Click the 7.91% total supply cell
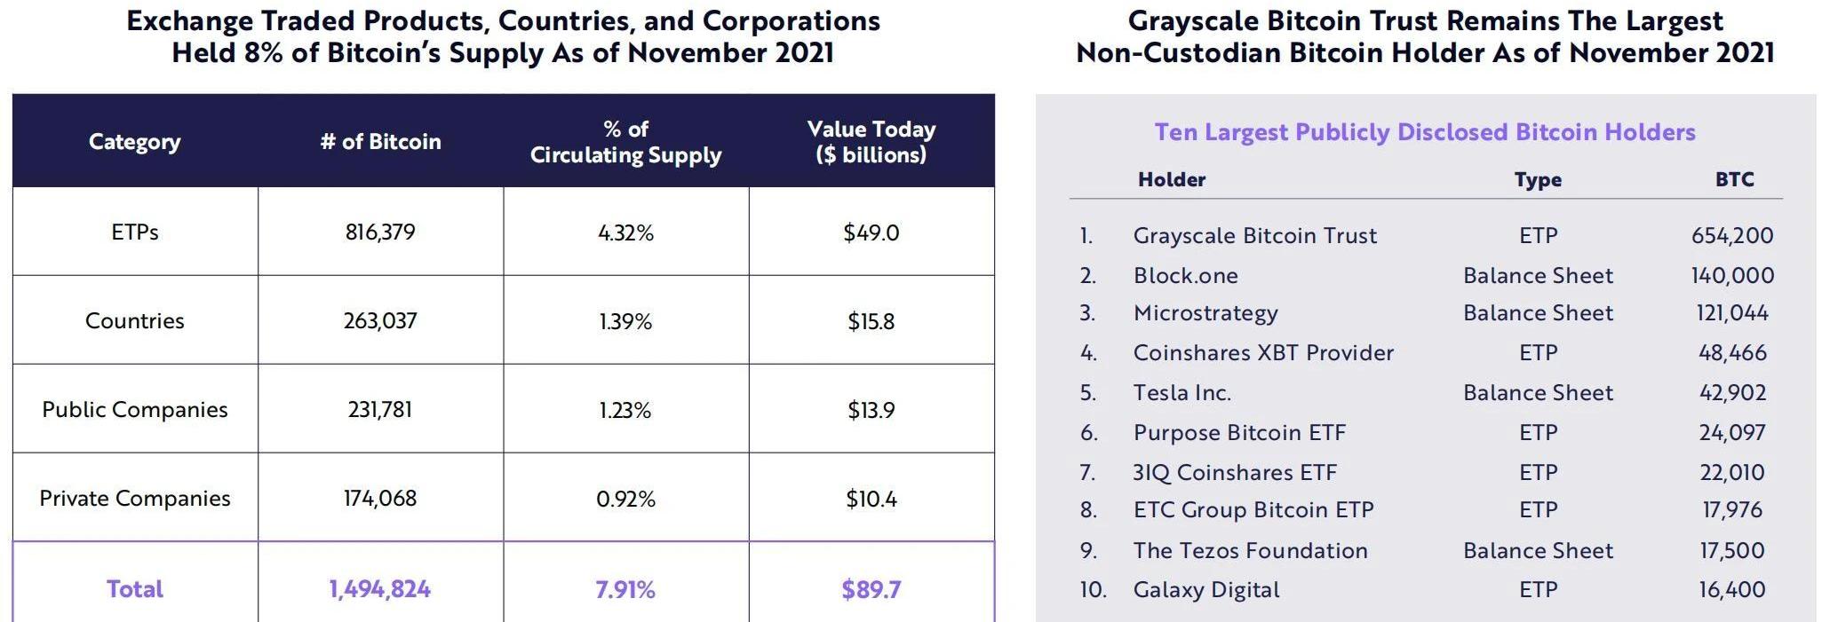This screenshot has width=1822, height=622. click(x=625, y=589)
